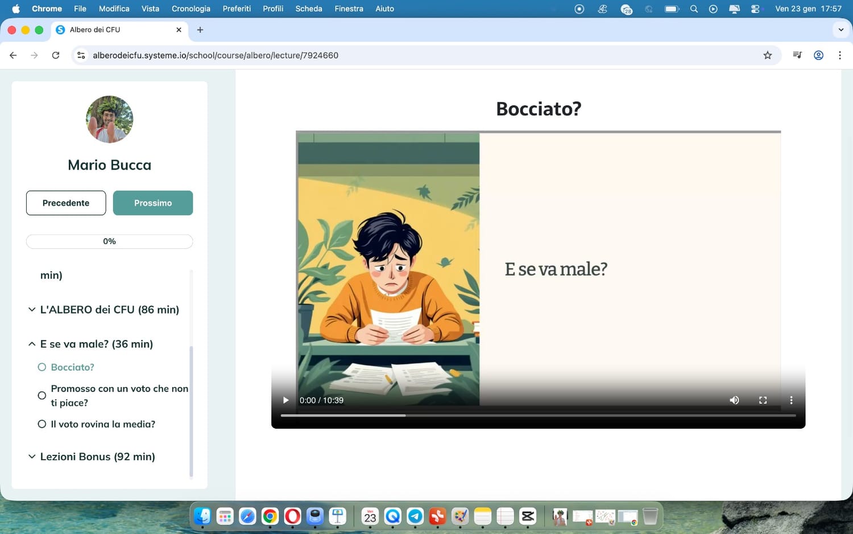This screenshot has width=853, height=534.
Task: Mark 'Promosso con un voto' lesson circle
Action: pos(42,396)
